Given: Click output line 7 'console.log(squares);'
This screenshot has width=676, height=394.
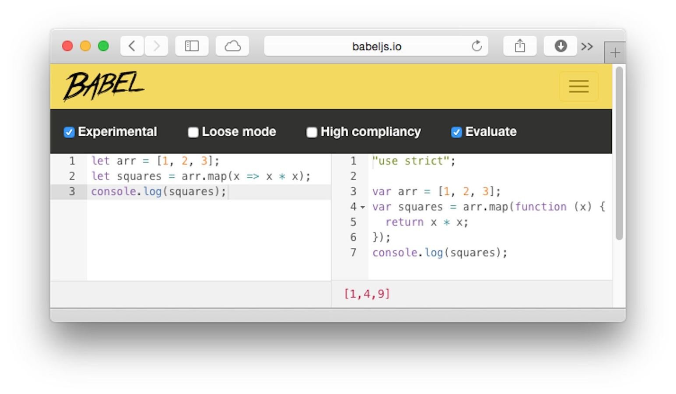Looking at the screenshot, I should tap(440, 253).
